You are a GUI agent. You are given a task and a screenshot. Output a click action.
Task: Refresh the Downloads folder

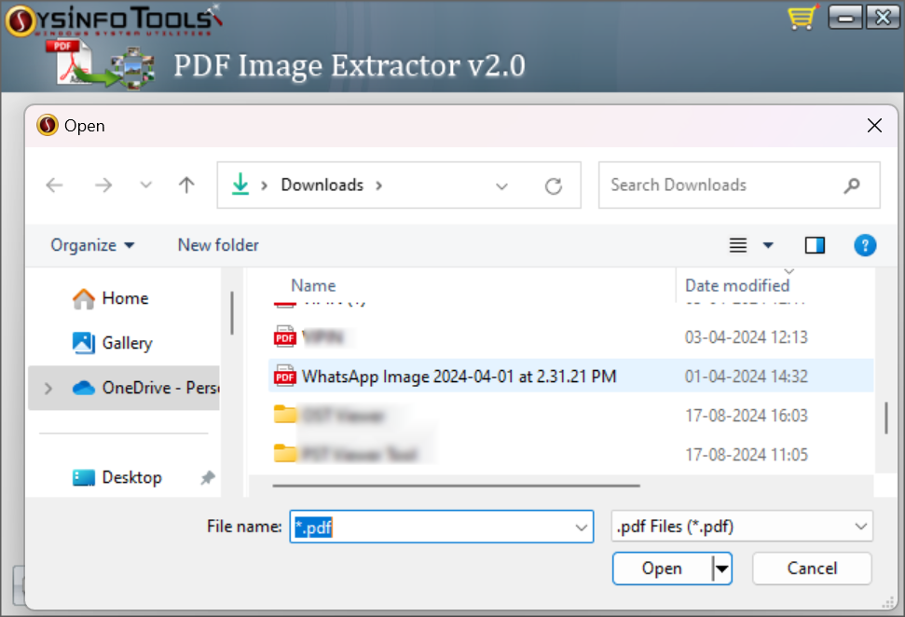pyautogui.click(x=554, y=185)
